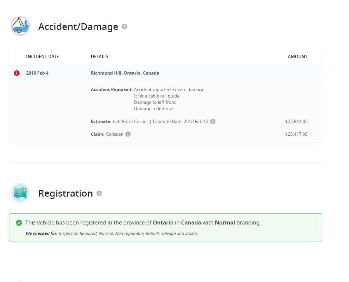
Task: Click the $23,841.03 estimate amount
Action: 296,121
